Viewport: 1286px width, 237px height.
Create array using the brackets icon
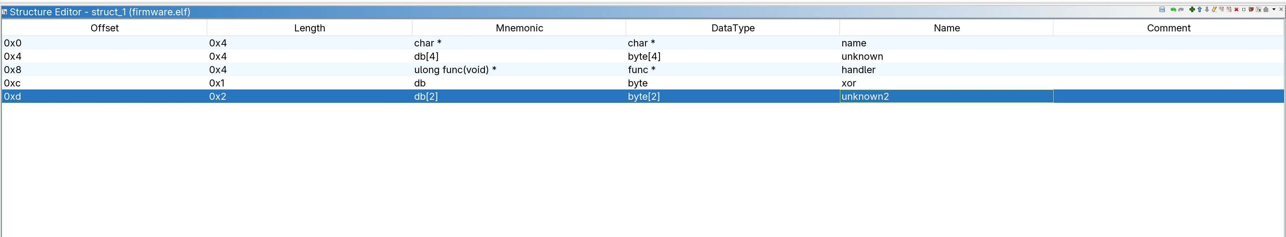pyautogui.click(x=1243, y=9)
